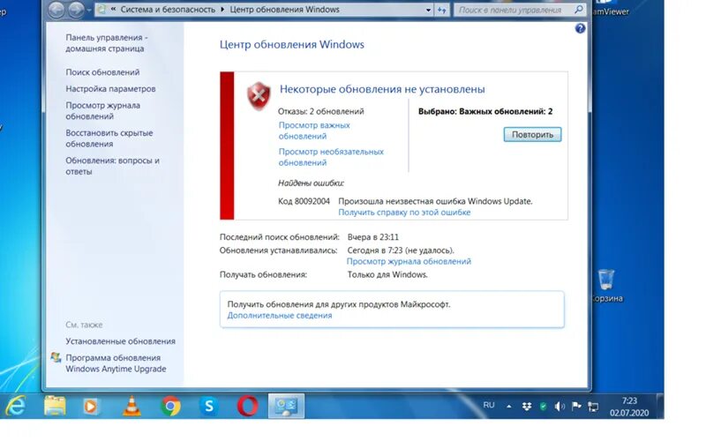Viewport: 706px width, 441px height.
Task: Open Action Center flag tray icon
Action: point(576,406)
